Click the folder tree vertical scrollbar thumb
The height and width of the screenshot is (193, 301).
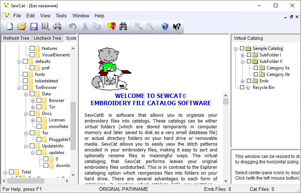73,126
